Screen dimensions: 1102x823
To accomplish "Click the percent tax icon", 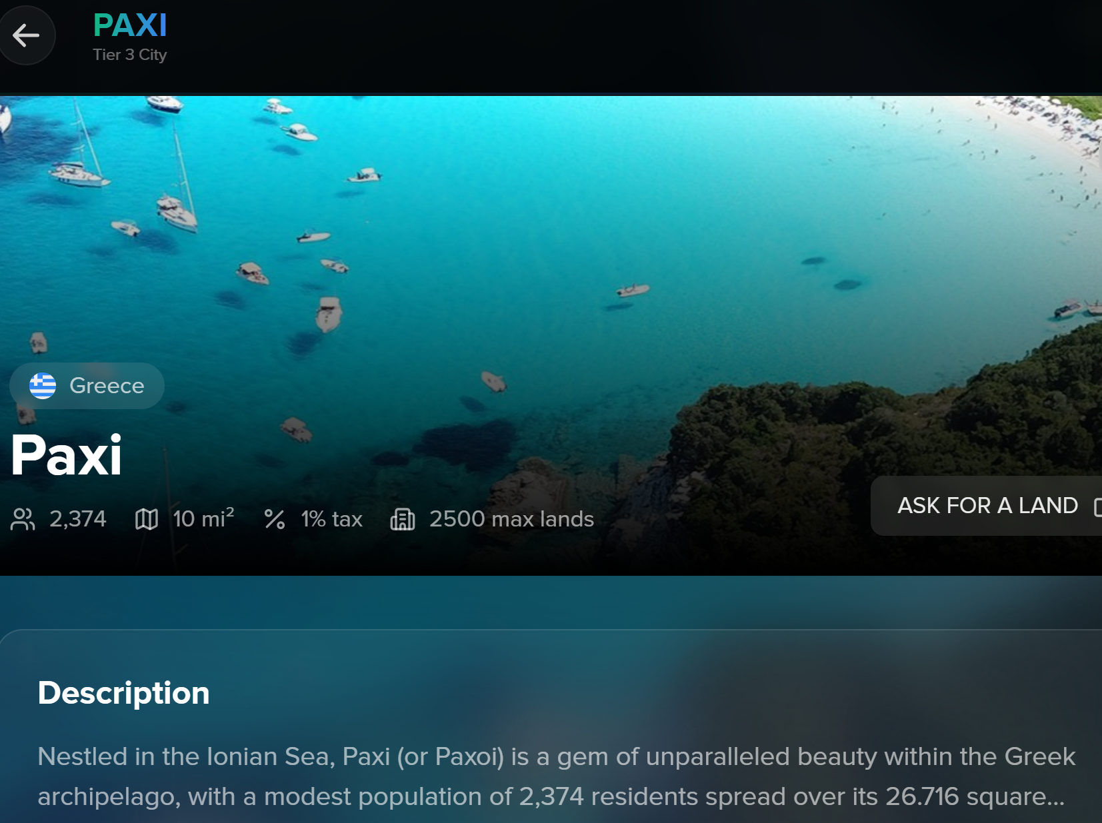I will point(275,519).
